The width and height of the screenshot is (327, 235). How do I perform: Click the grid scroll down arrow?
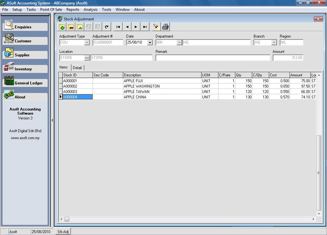[319, 214]
